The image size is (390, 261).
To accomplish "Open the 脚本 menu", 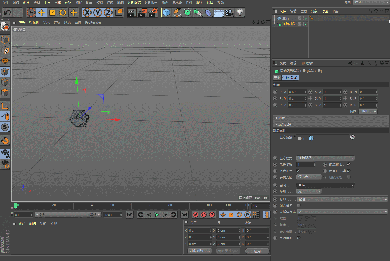I will click(x=200, y=3).
